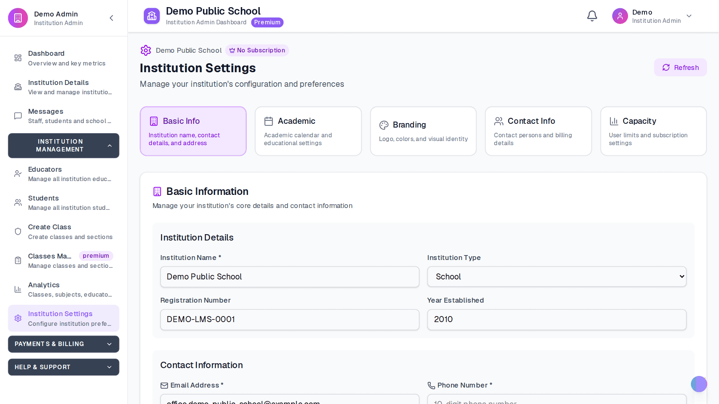
Task: Switch to the Branding tab
Action: pyautogui.click(x=423, y=131)
